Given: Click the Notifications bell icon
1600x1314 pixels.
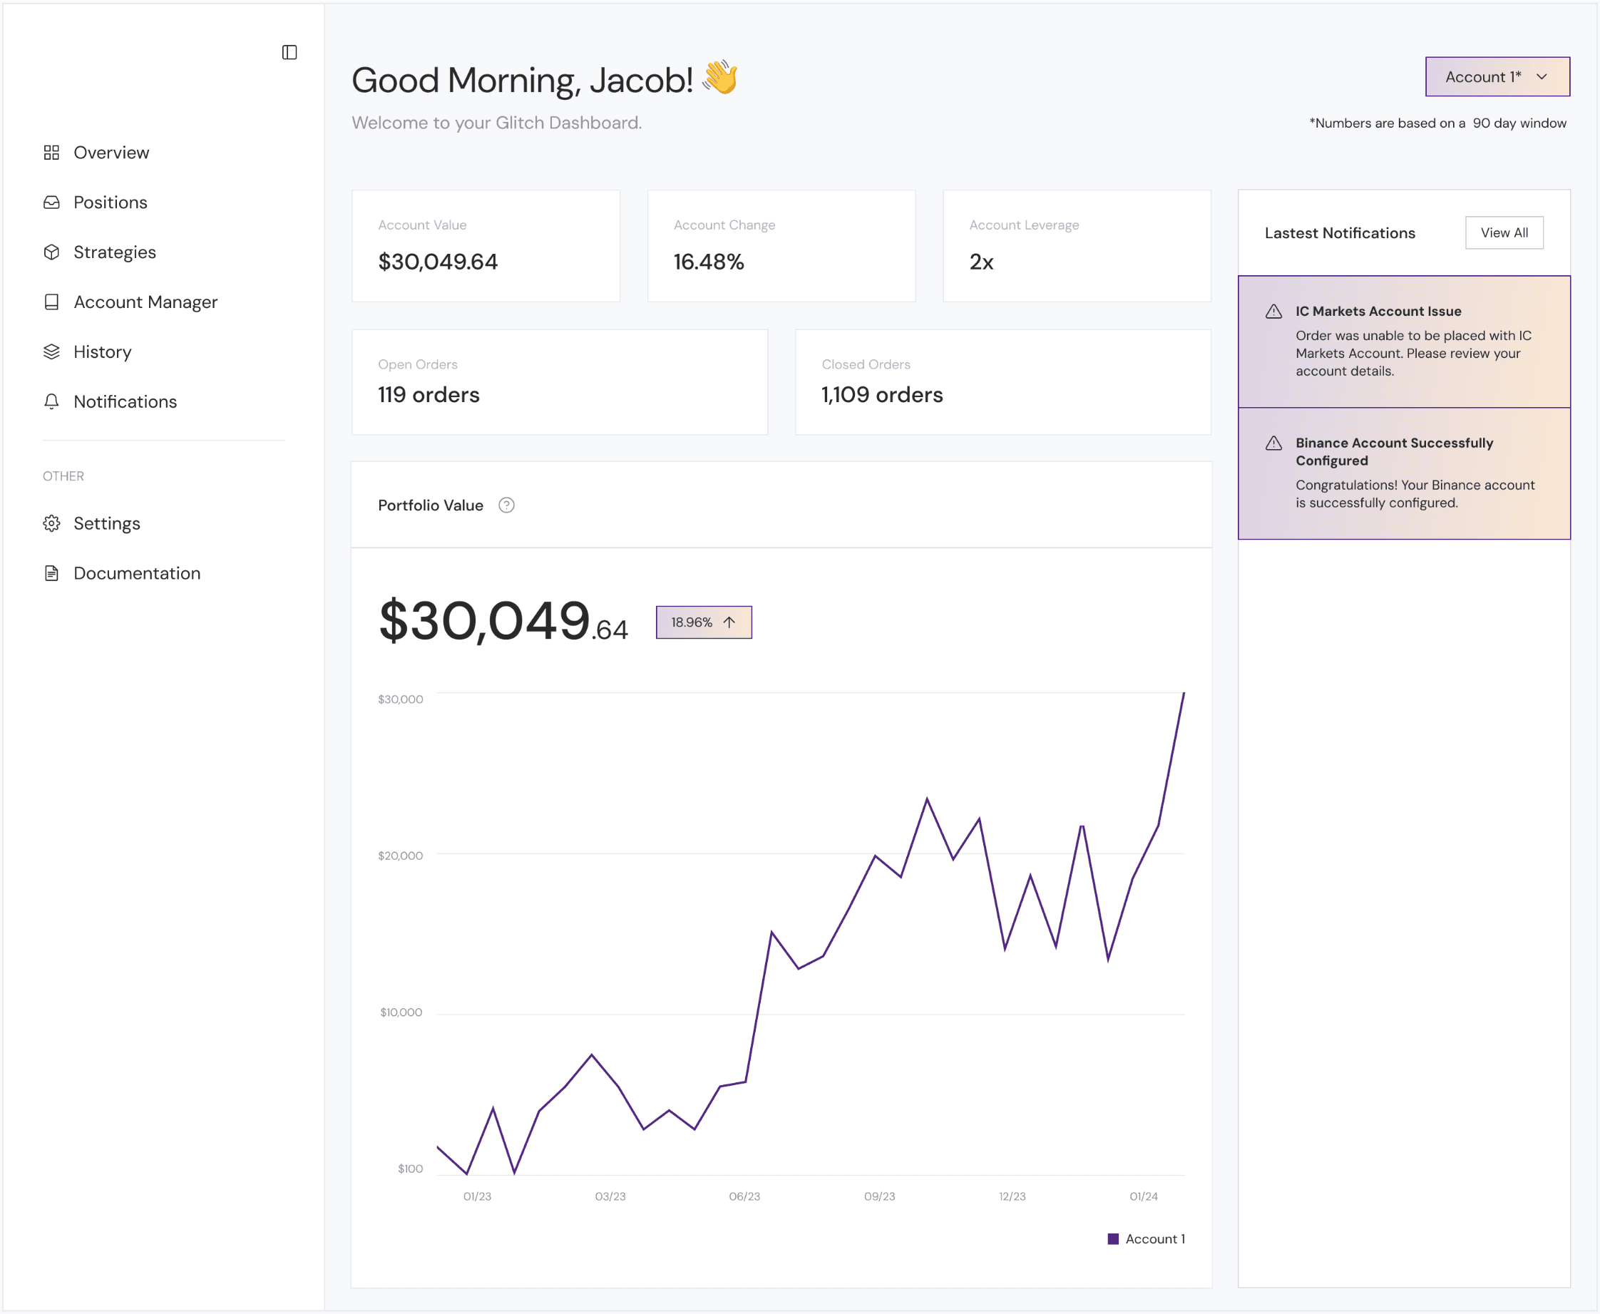Looking at the screenshot, I should tap(51, 402).
